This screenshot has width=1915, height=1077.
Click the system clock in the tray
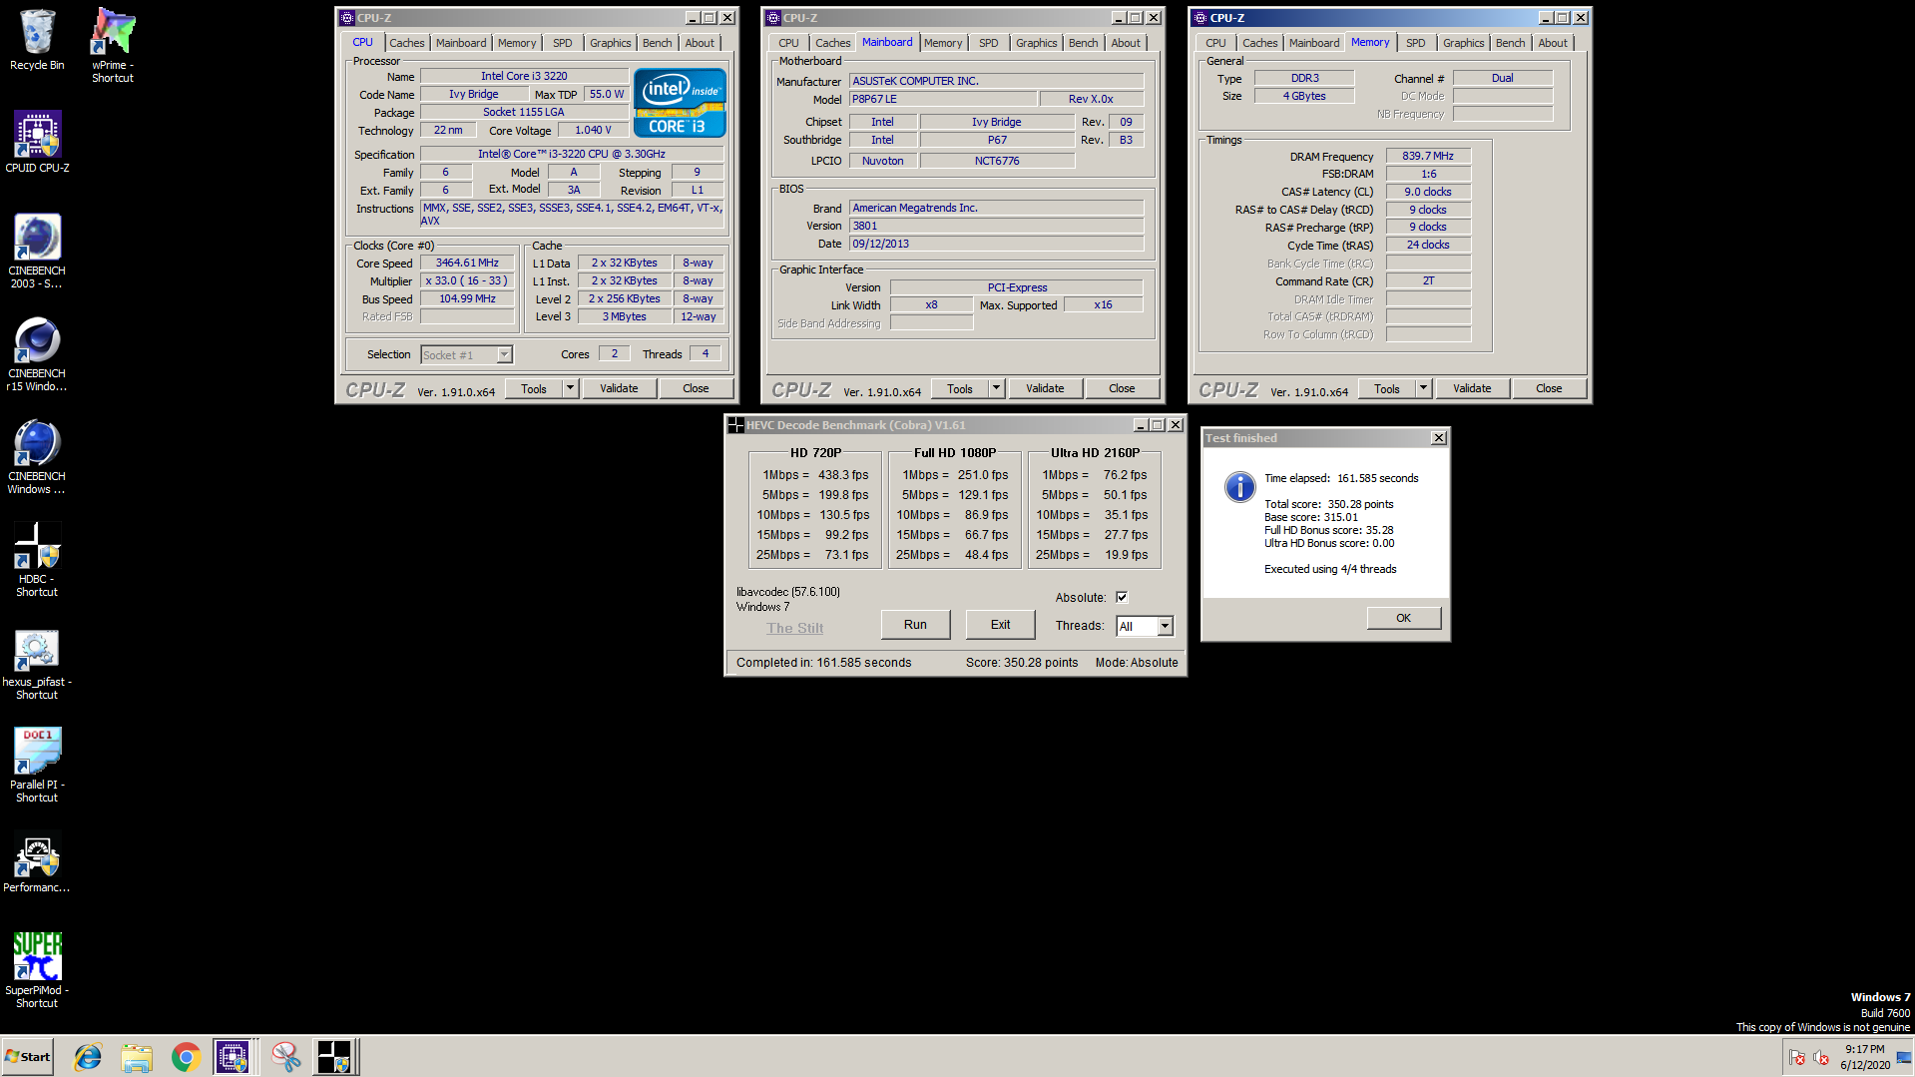(1864, 1057)
